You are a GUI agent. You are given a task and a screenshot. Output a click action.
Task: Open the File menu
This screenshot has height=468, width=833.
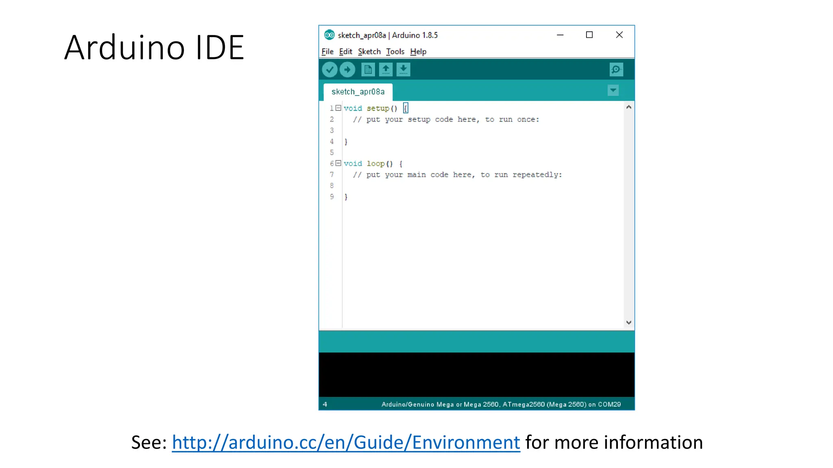[x=327, y=52]
